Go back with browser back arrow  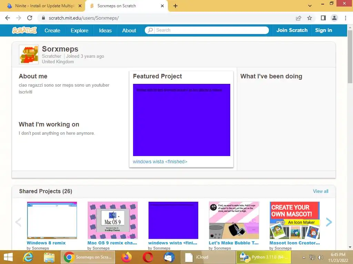click(8, 18)
